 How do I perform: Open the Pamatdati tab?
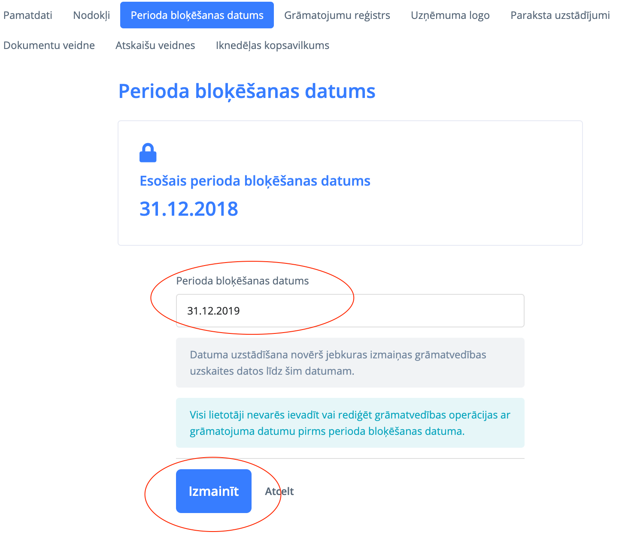click(x=28, y=15)
